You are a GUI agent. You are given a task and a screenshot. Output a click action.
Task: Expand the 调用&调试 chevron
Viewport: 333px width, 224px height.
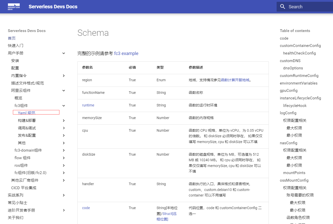coord(64,128)
